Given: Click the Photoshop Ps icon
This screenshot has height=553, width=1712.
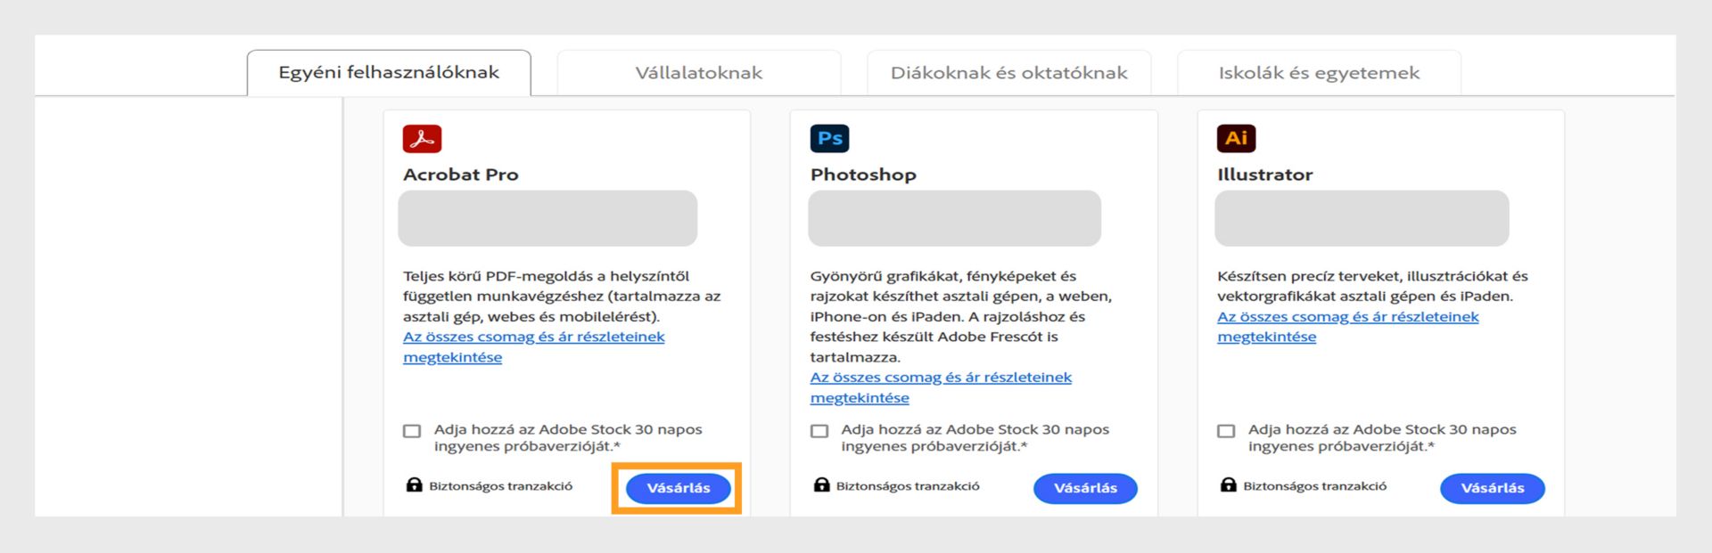Looking at the screenshot, I should [x=829, y=139].
